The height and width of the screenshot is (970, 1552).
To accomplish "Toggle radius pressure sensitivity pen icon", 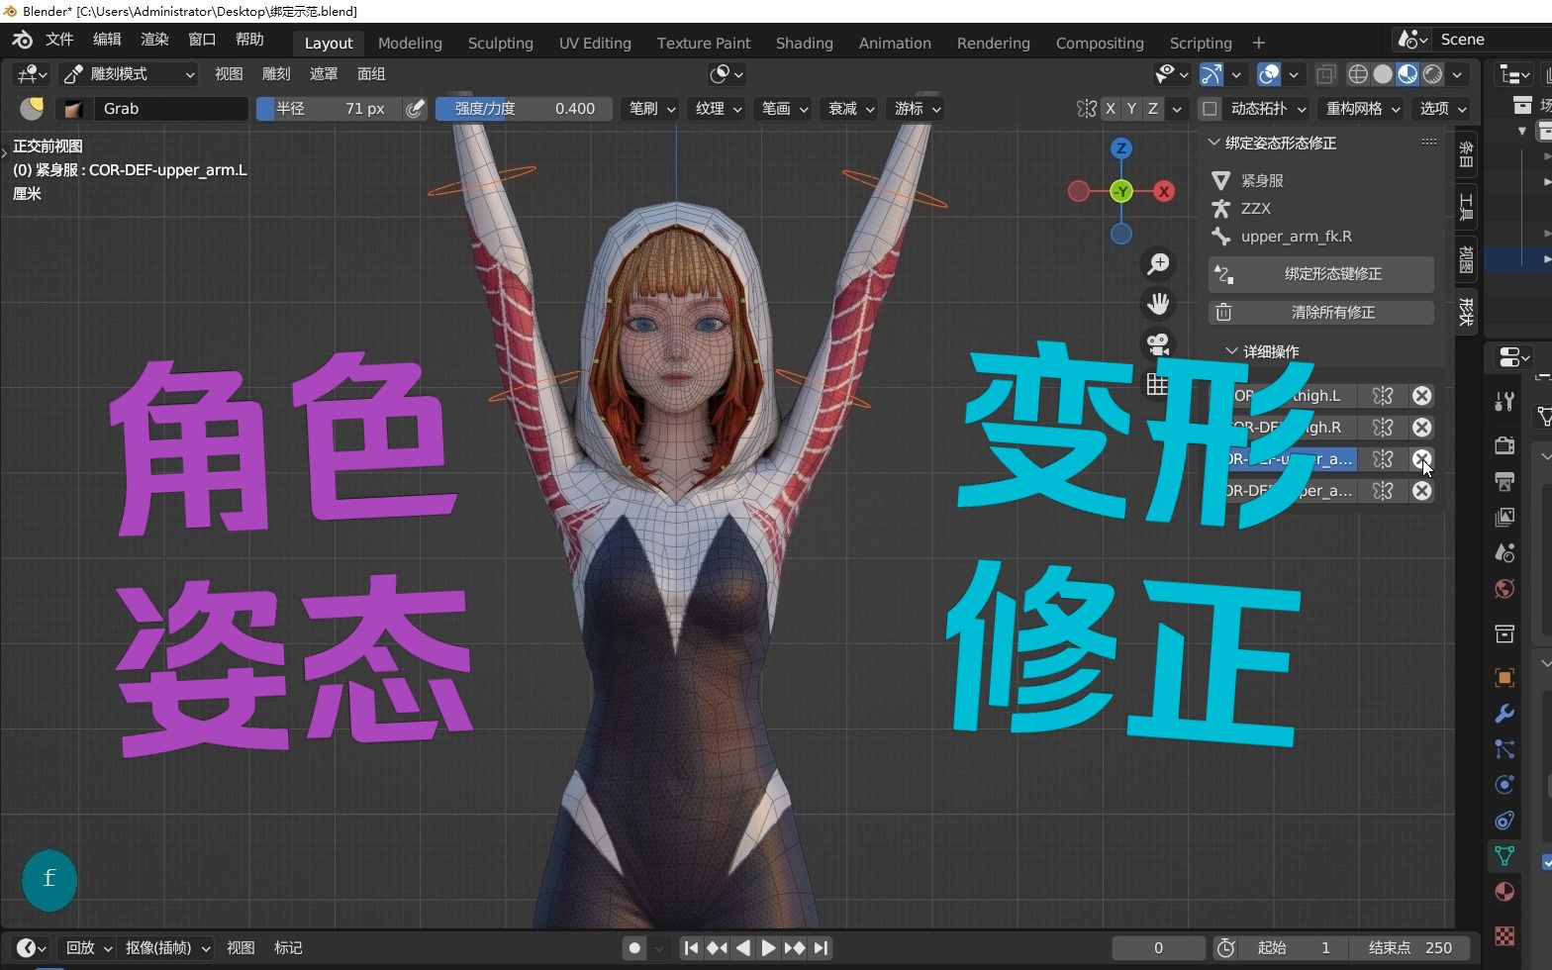I will [416, 109].
